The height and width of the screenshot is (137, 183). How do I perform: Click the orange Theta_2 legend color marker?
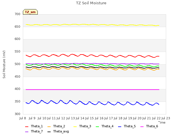pyautogui.click(x=49, y=127)
